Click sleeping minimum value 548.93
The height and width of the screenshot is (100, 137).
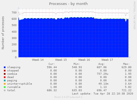[77, 67]
